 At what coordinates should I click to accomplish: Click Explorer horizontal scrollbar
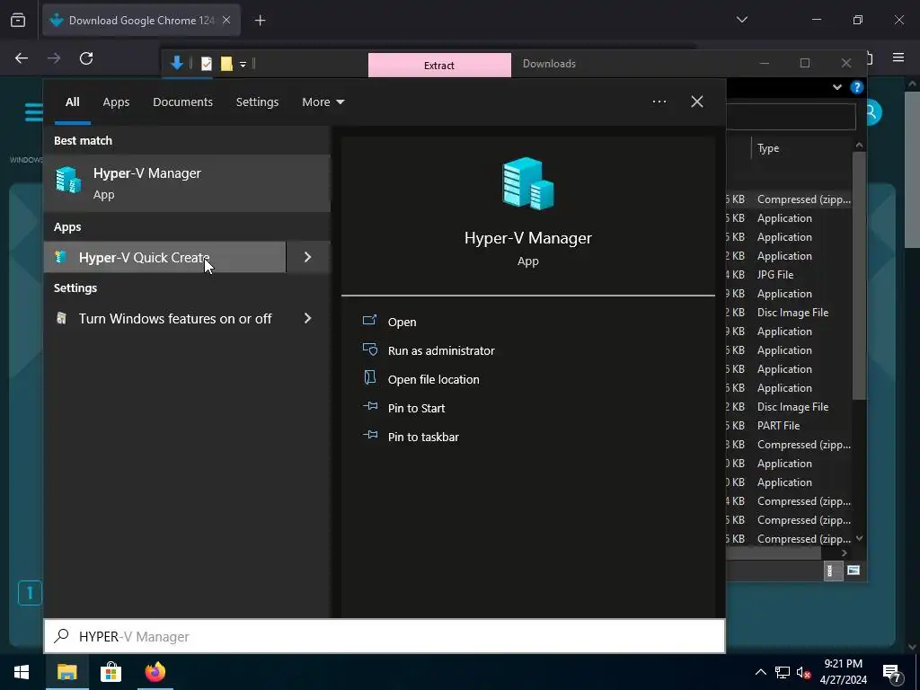point(773,553)
